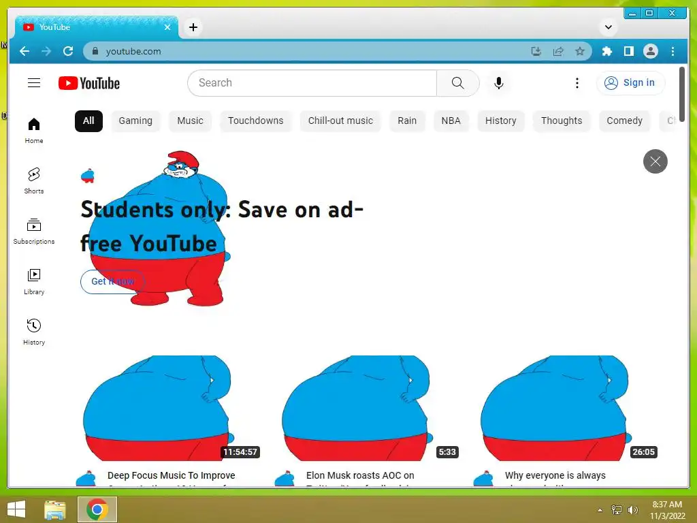The width and height of the screenshot is (697, 523).
Task: Bookmark this page with star icon
Action: click(580, 51)
